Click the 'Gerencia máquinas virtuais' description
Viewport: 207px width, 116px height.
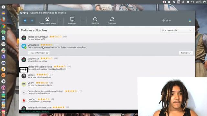(x=39, y=94)
